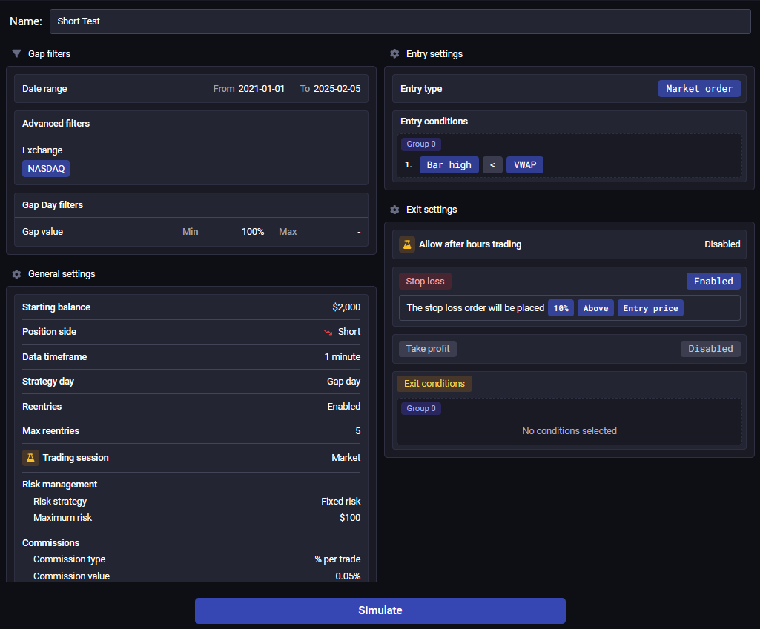Open the stop loss Above direction dropdown
760x629 pixels.
595,308
